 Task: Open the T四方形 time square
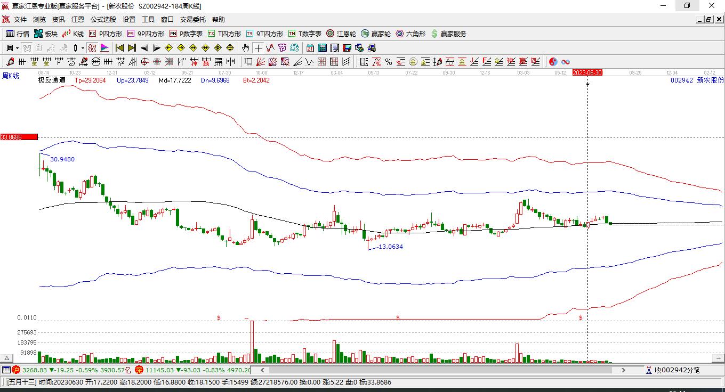pyautogui.click(x=224, y=34)
